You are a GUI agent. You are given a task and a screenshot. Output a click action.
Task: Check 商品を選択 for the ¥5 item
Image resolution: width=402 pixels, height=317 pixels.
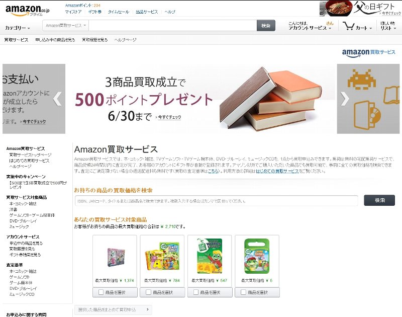243,292
